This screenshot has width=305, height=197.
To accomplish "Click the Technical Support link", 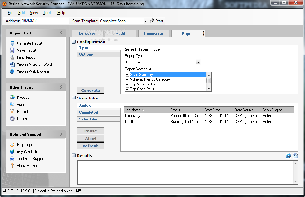I will coord(31,159).
